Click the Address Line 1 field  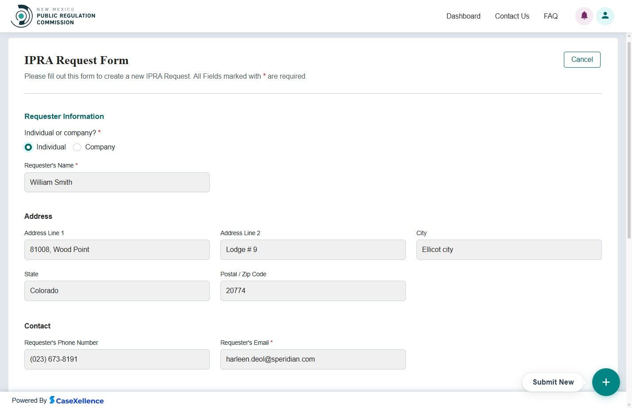(117, 249)
